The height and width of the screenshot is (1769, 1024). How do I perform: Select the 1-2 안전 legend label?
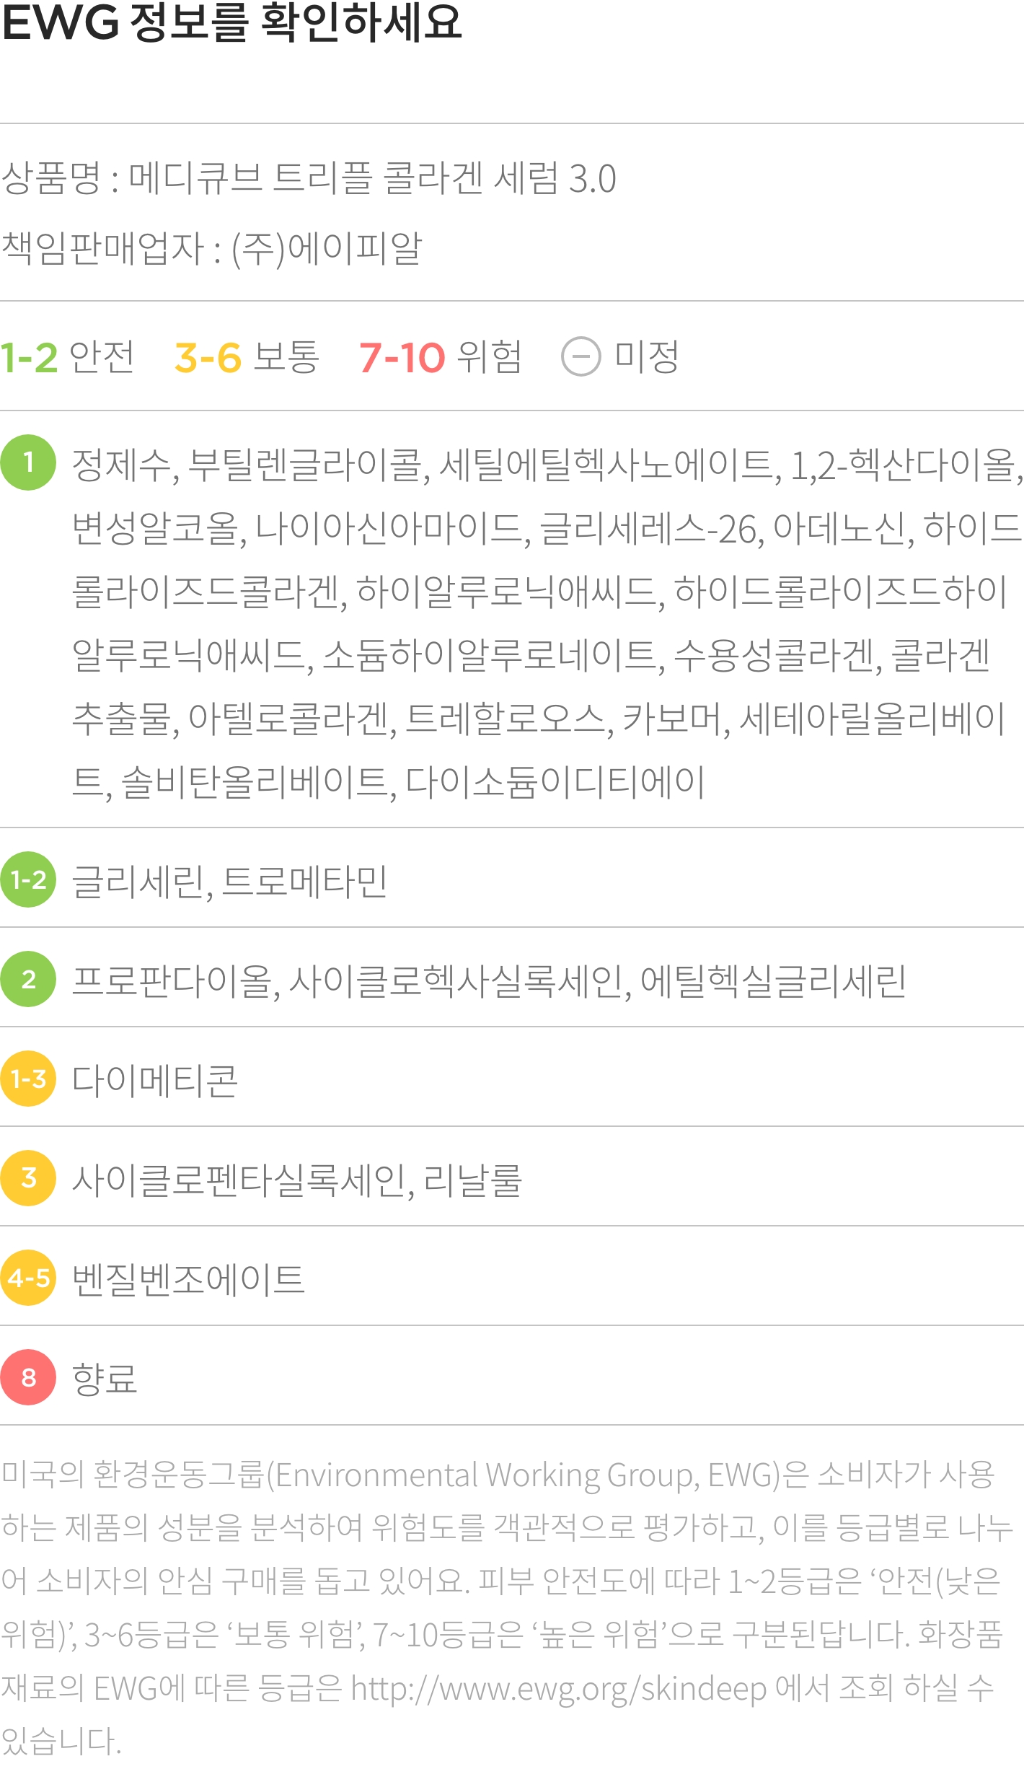pyautogui.click(x=67, y=357)
